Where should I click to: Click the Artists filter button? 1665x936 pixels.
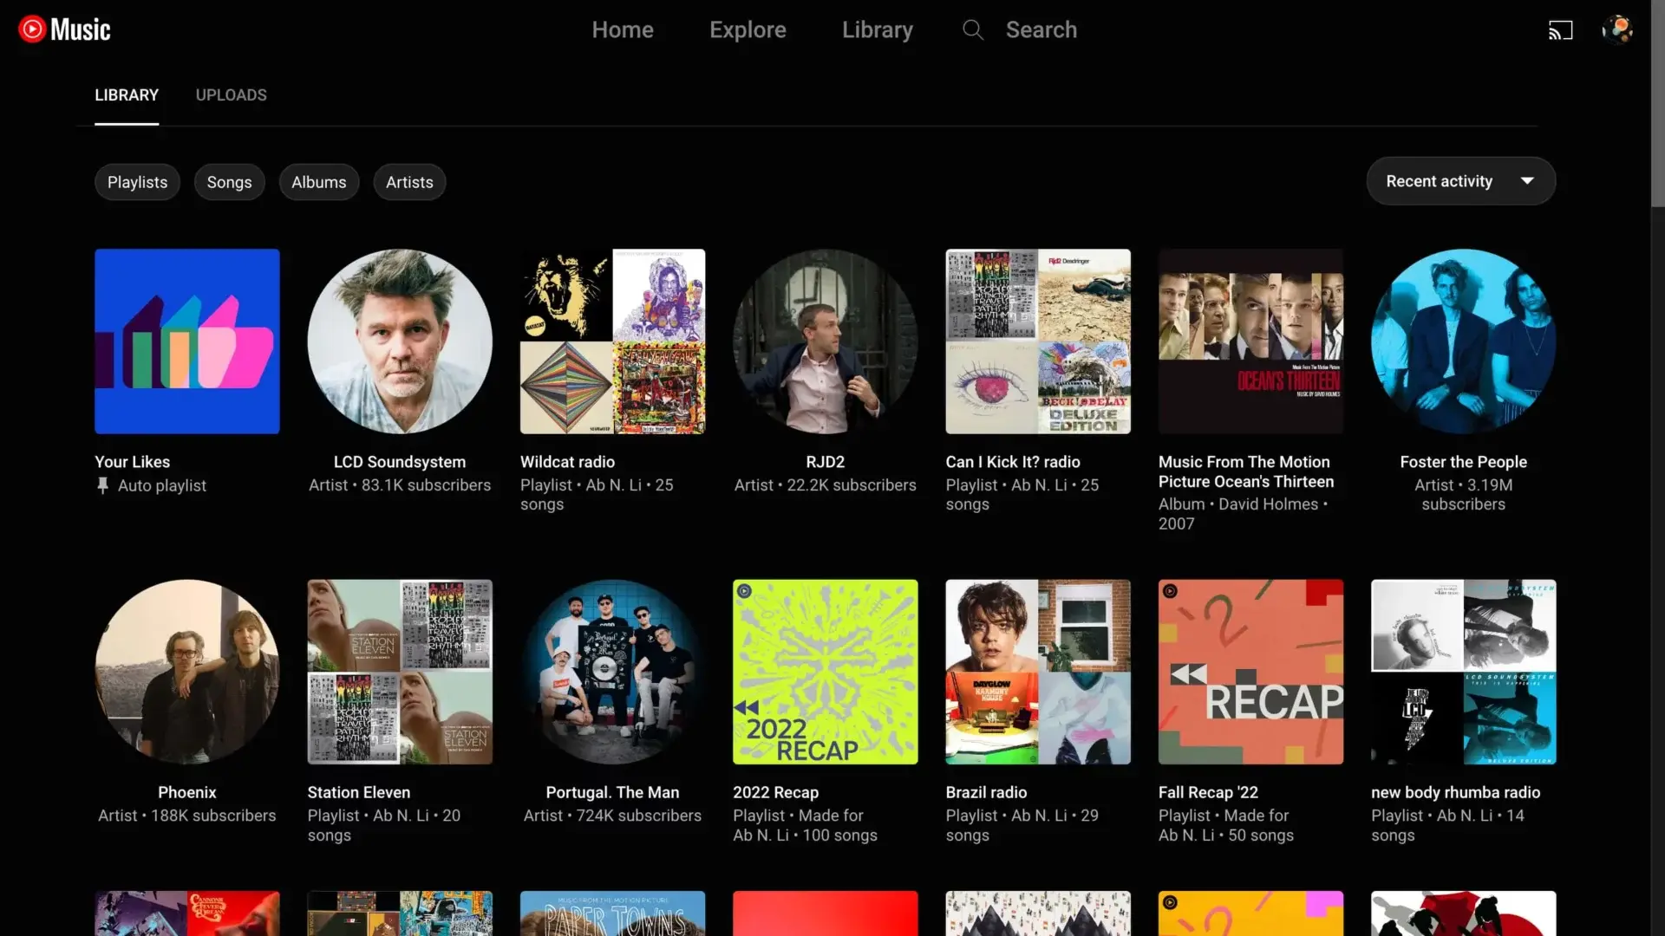409,182
